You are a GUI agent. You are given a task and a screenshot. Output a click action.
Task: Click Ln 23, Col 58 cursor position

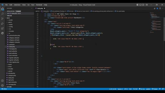coord(113,89)
